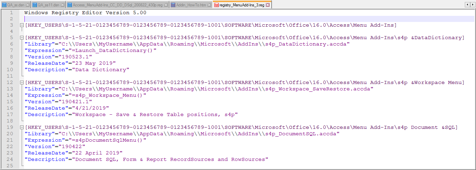
Task: Click line number 25 in the margin
Action: point(10,166)
